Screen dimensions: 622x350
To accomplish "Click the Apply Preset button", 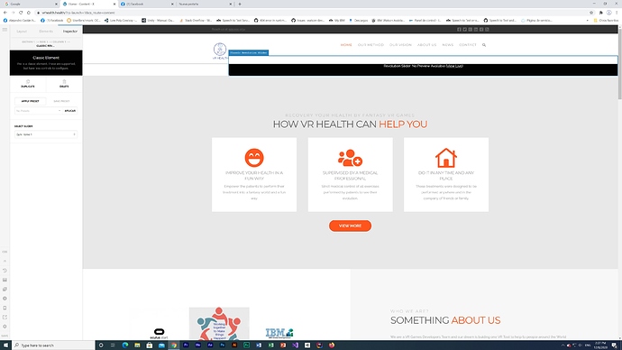I will (x=30, y=101).
